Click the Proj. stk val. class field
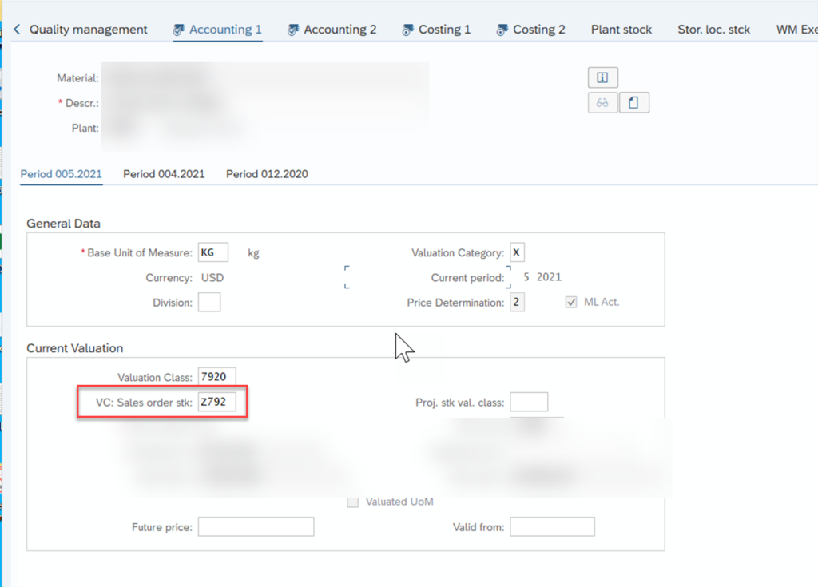Screen dimensions: 818x587 point(529,403)
